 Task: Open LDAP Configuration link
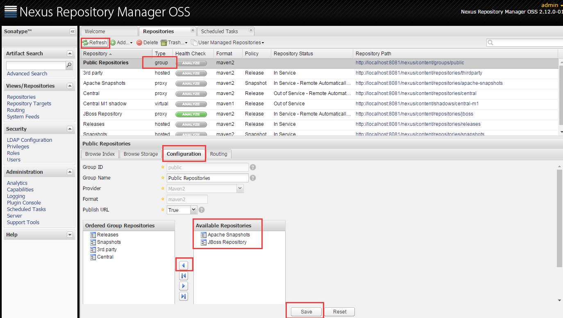(x=30, y=140)
